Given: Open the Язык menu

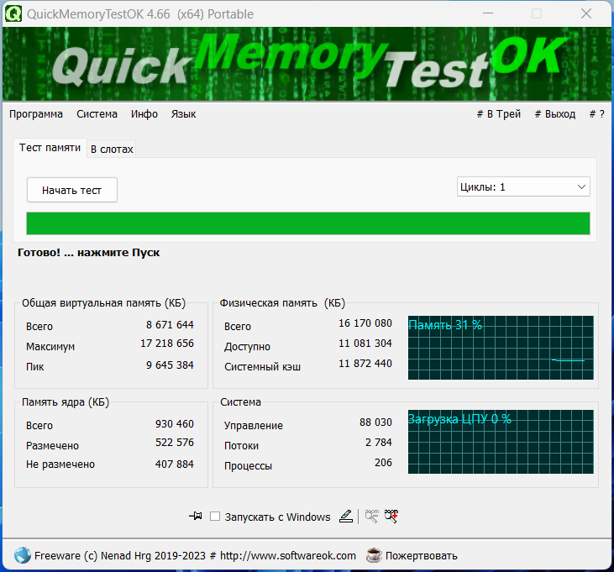Looking at the screenshot, I should tap(183, 114).
